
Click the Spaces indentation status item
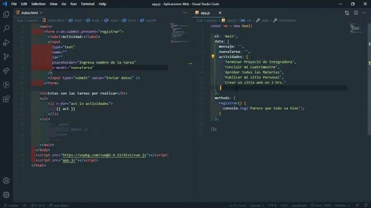click(x=257, y=206)
